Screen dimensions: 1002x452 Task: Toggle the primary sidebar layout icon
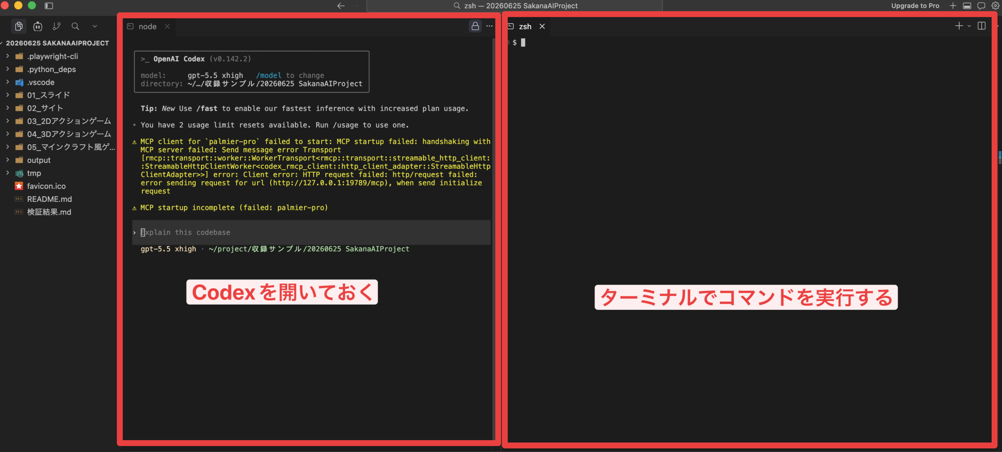49,5
